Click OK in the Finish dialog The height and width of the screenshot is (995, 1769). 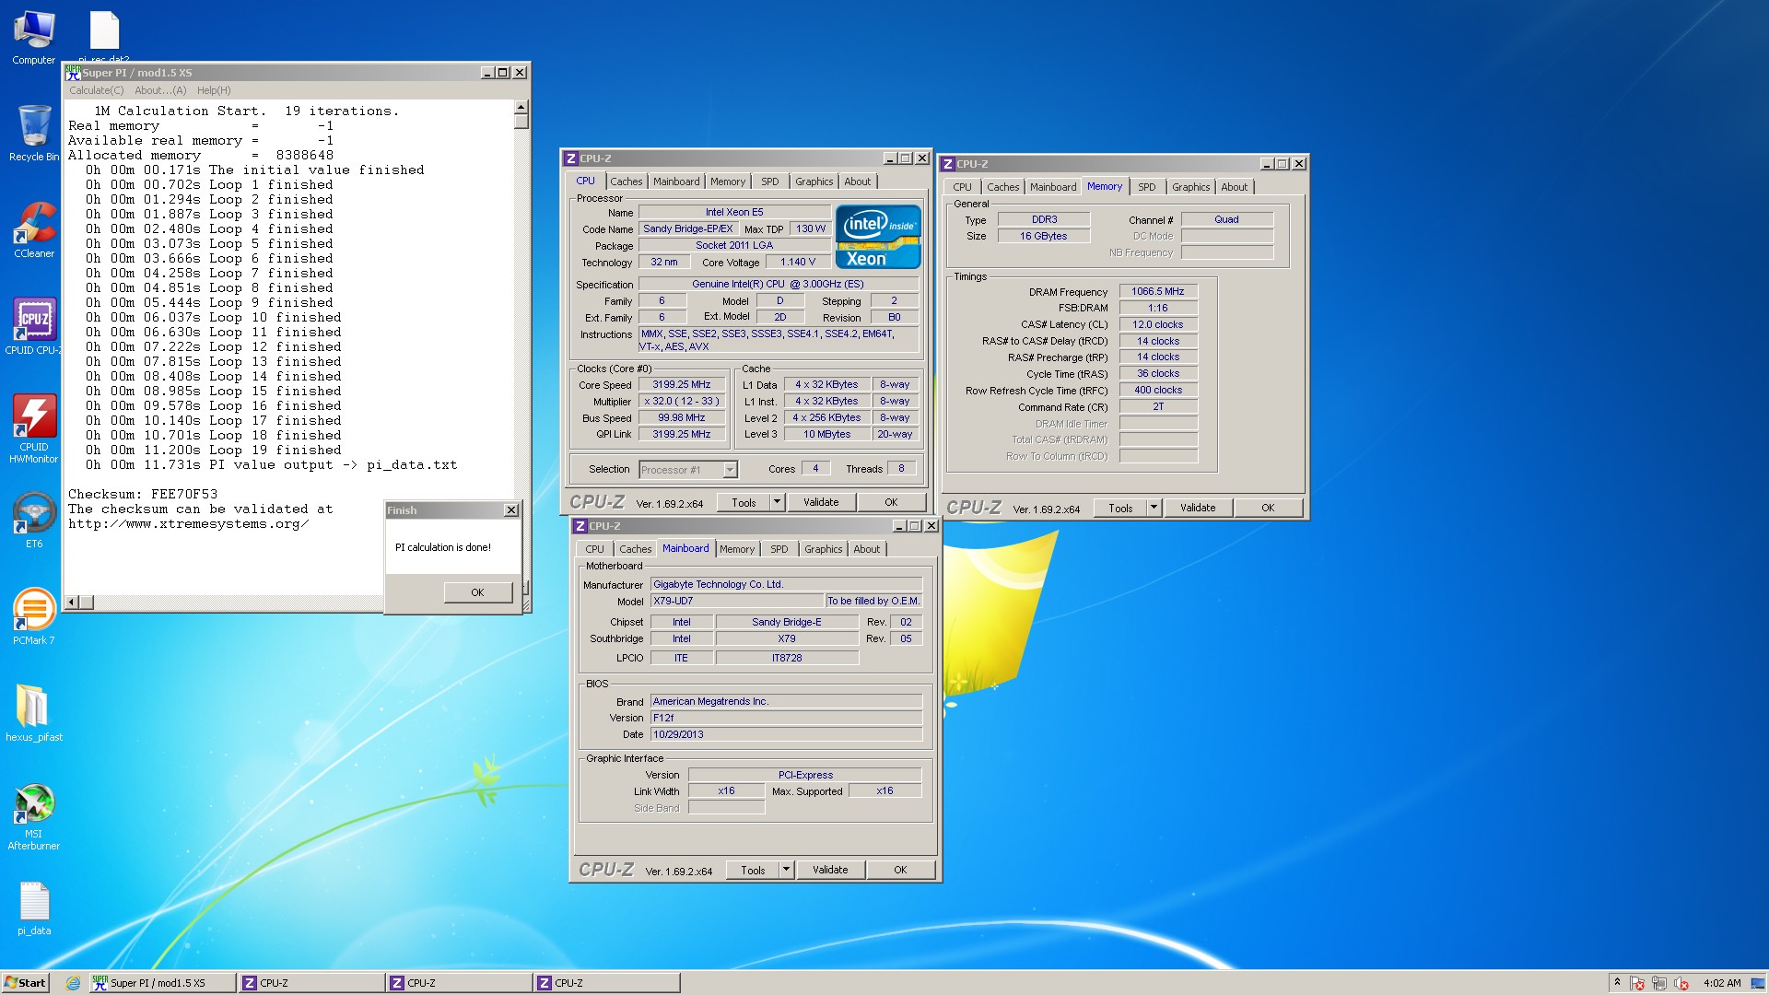click(x=477, y=592)
